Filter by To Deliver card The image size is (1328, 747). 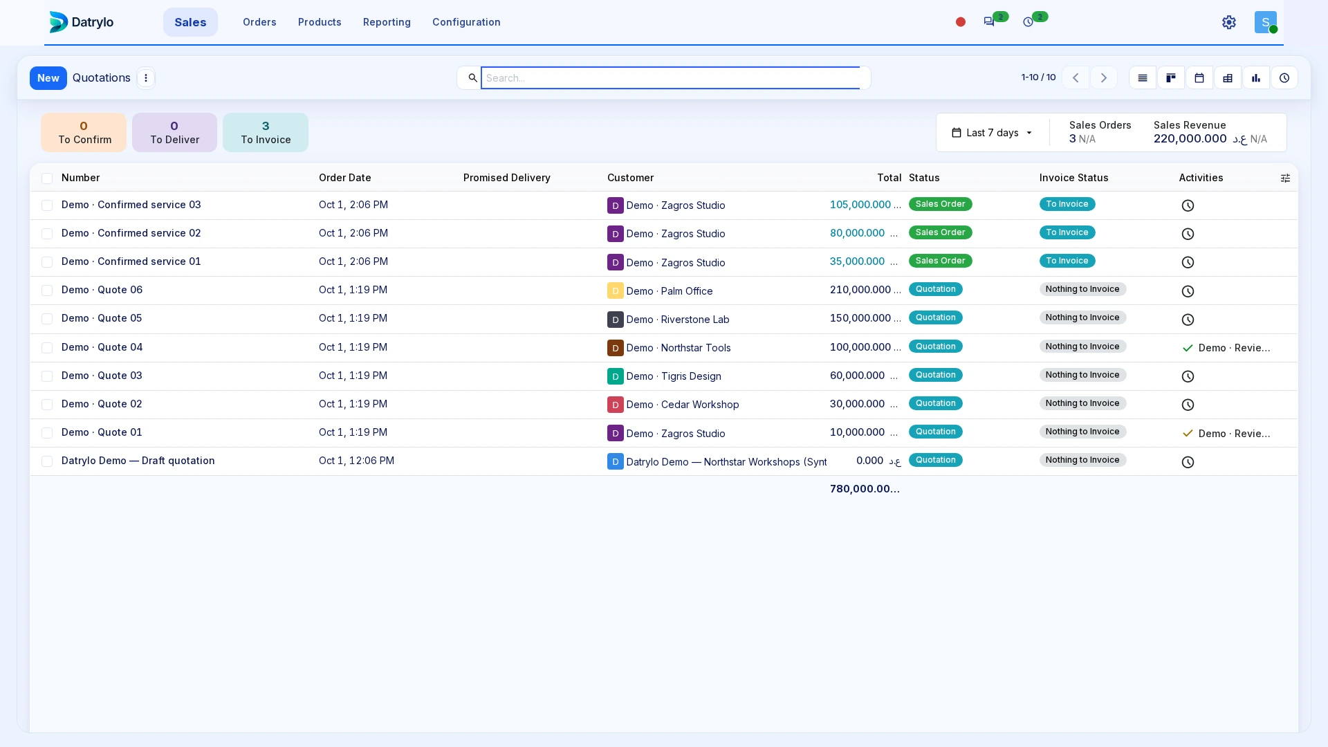[x=174, y=133]
